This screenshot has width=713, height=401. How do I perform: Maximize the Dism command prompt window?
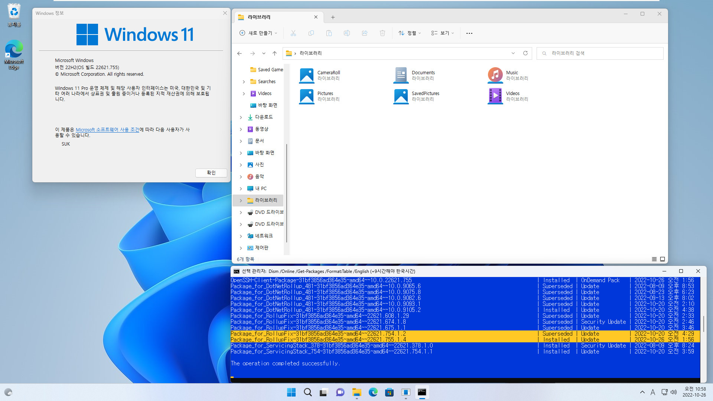click(681, 271)
